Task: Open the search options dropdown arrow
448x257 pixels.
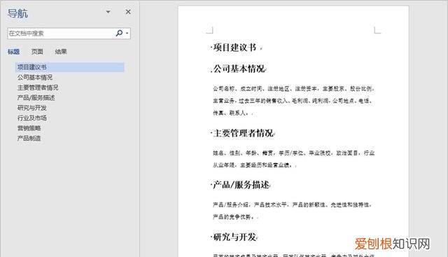Action: (127, 33)
